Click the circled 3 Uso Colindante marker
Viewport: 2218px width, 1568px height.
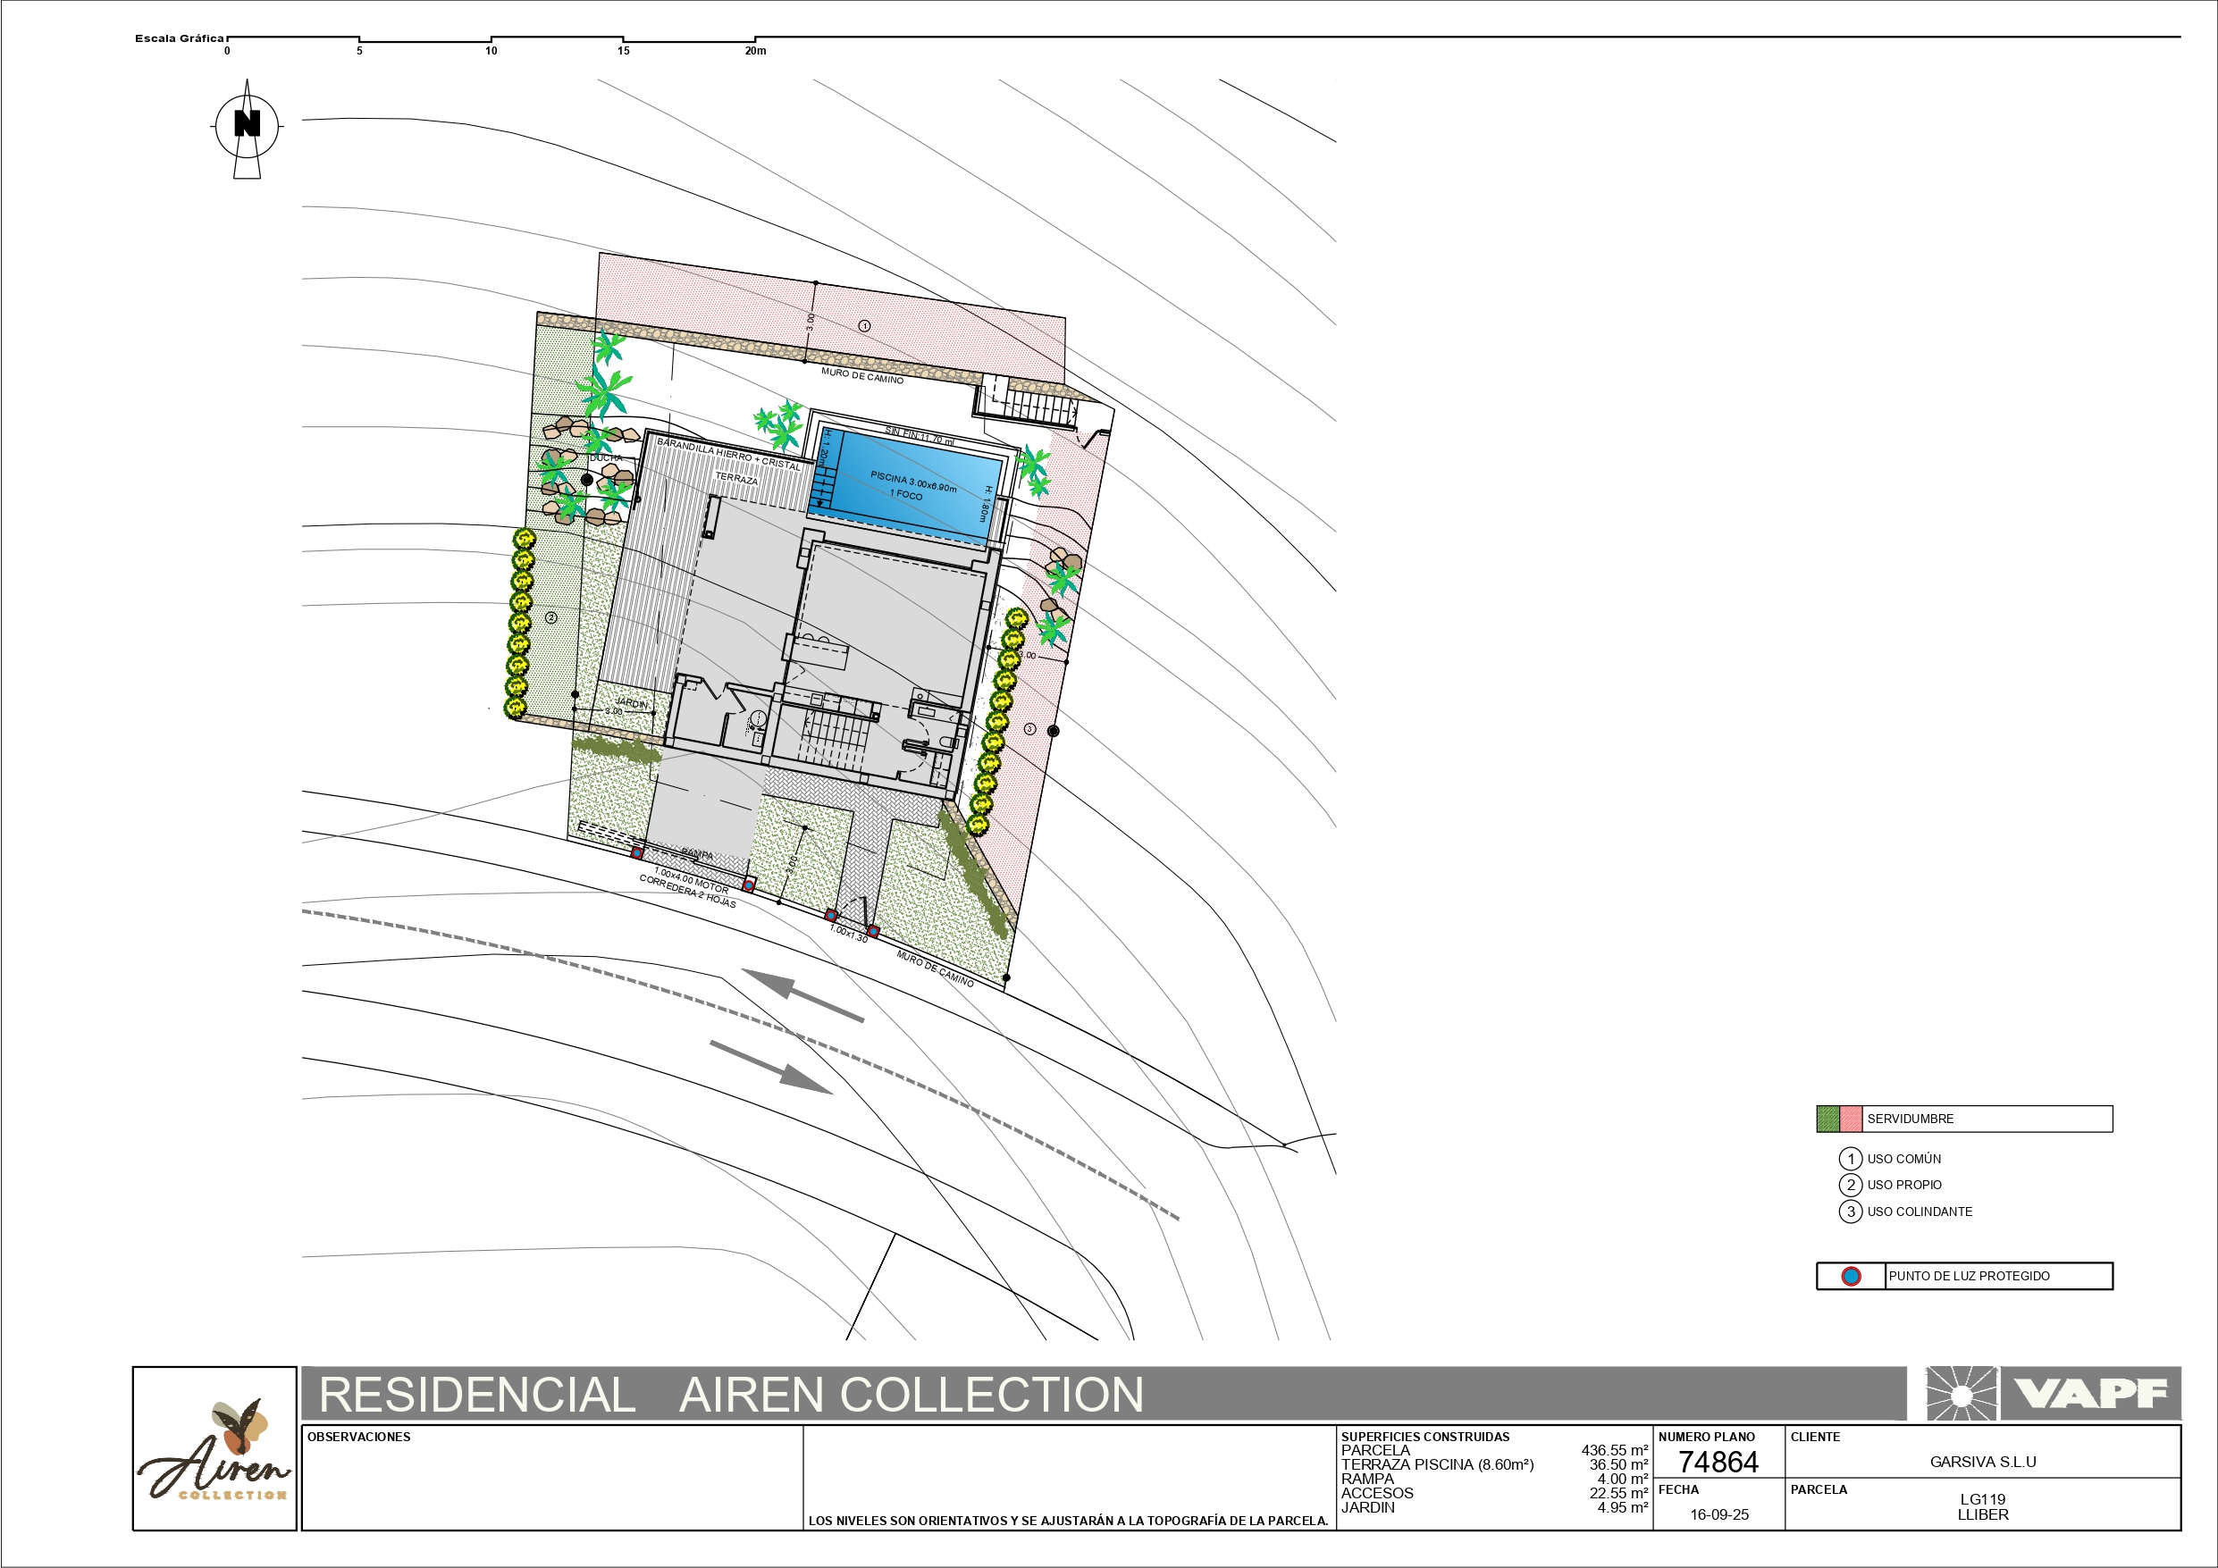coord(1850,1212)
